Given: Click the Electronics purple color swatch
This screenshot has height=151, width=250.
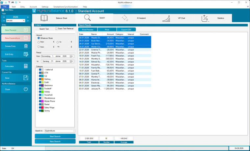Looking at the screenshot, I should pyautogui.click(x=42, y=85).
